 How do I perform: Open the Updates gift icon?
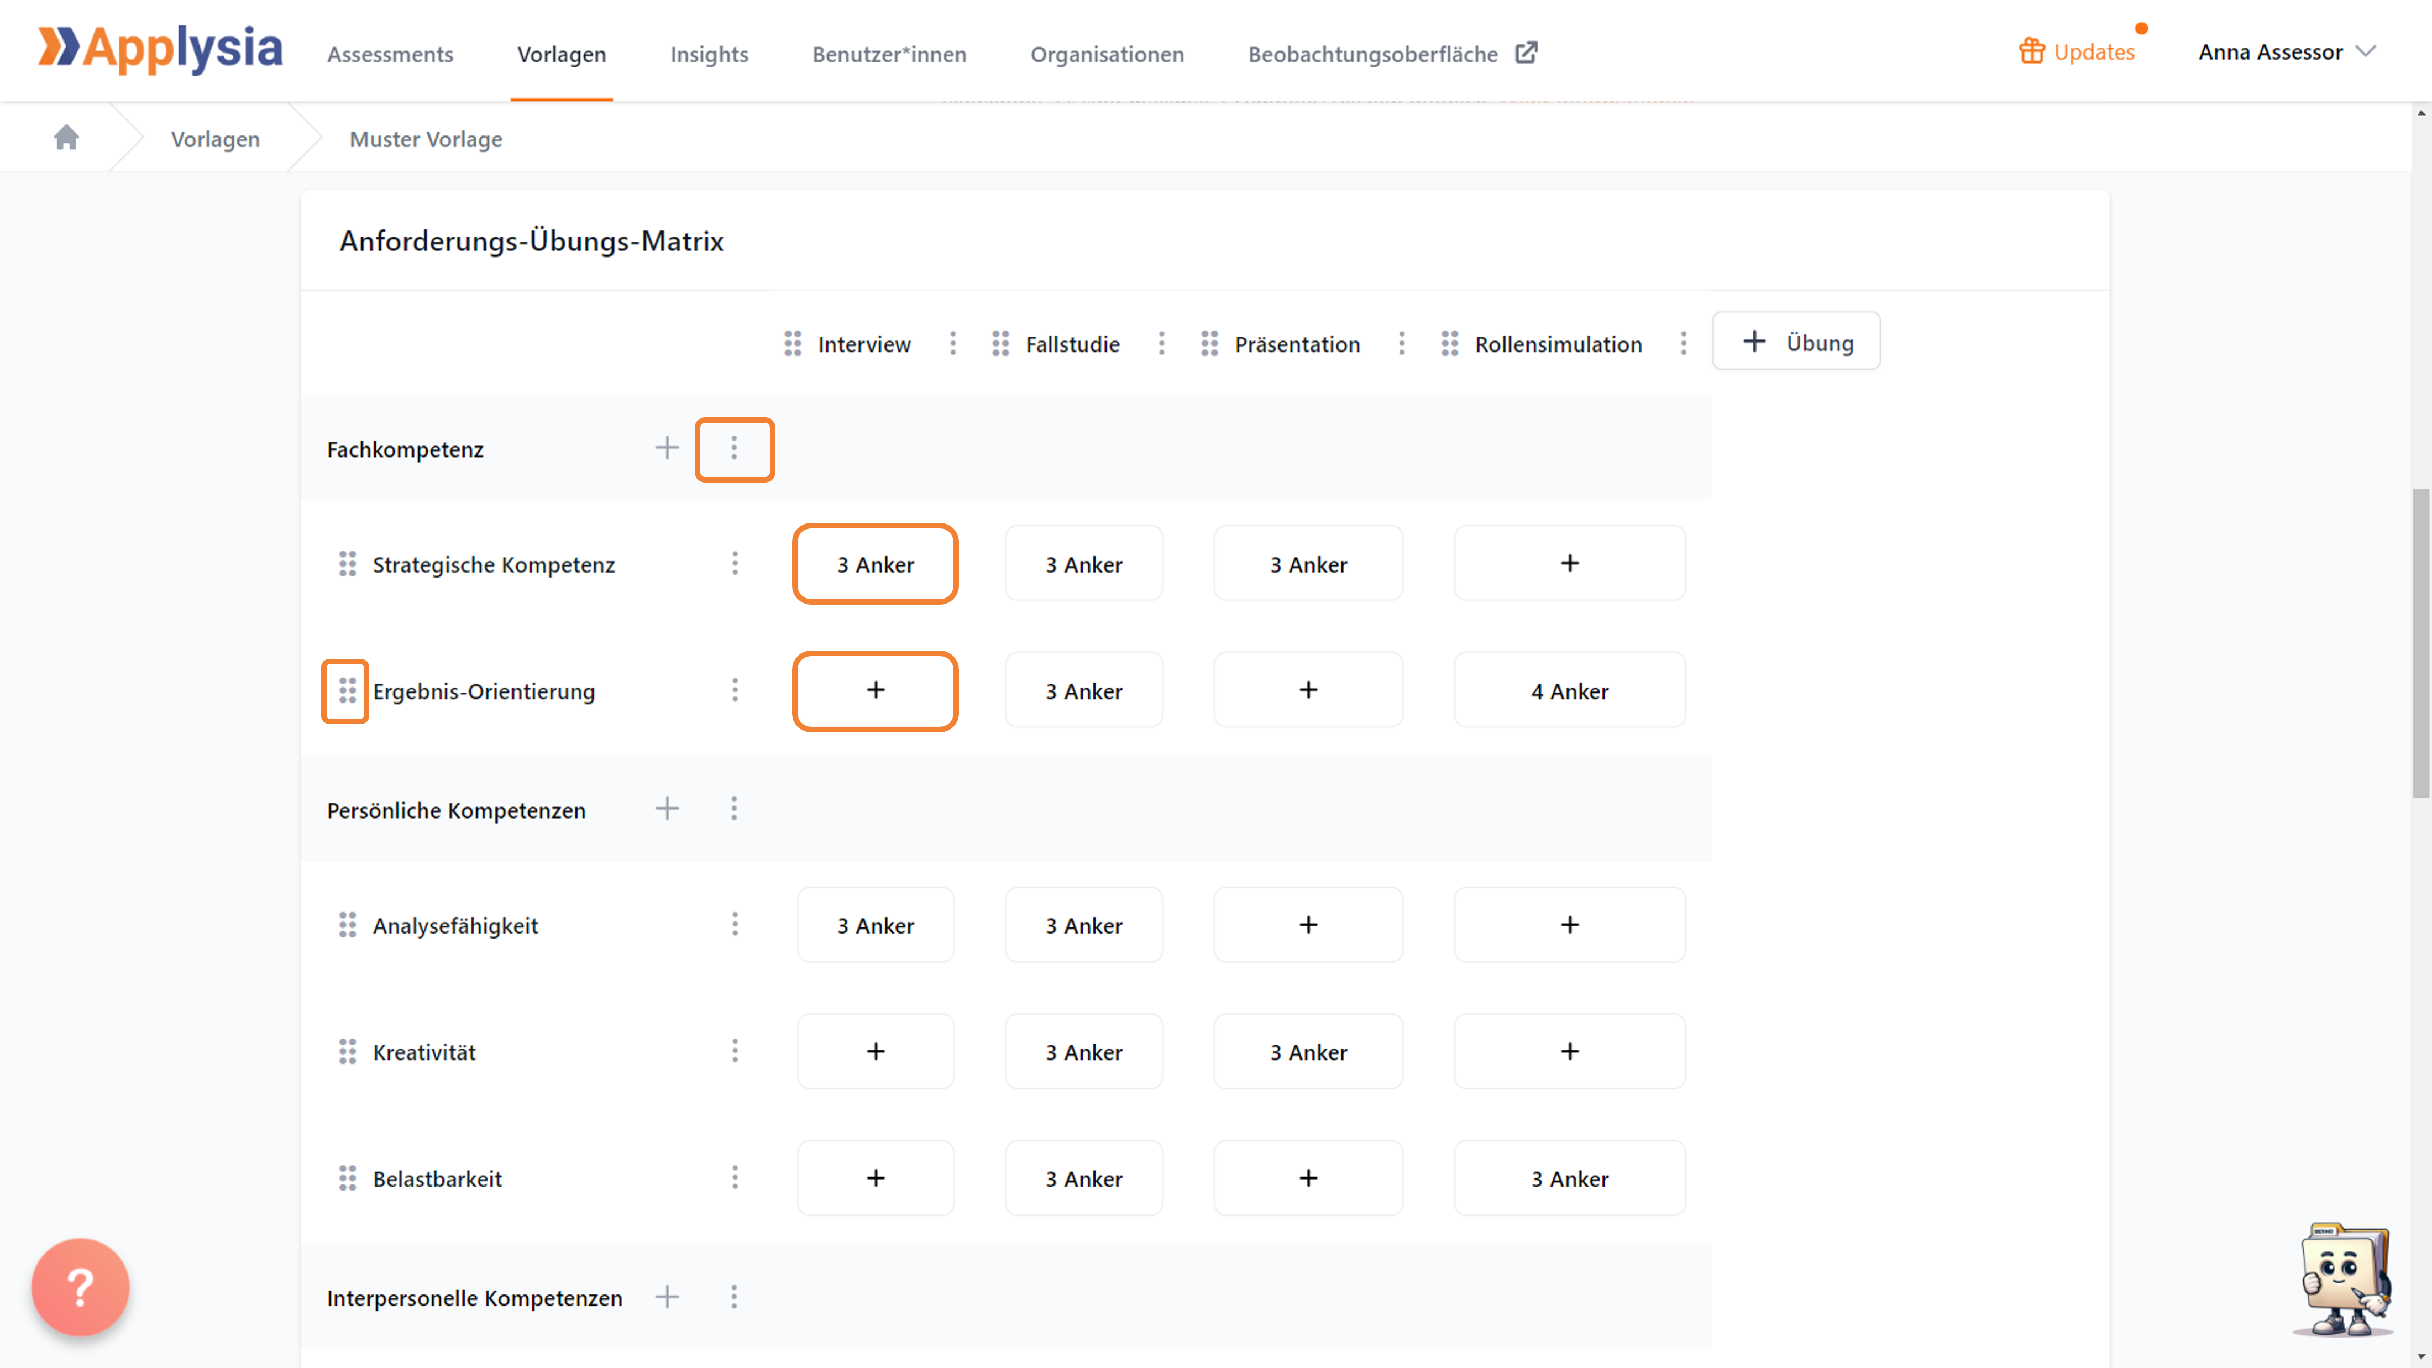(x=2032, y=51)
